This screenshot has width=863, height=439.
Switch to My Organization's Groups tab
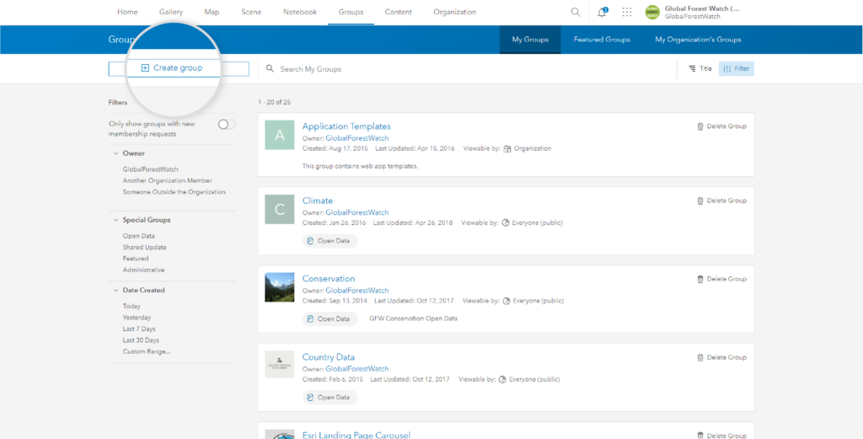698,40
